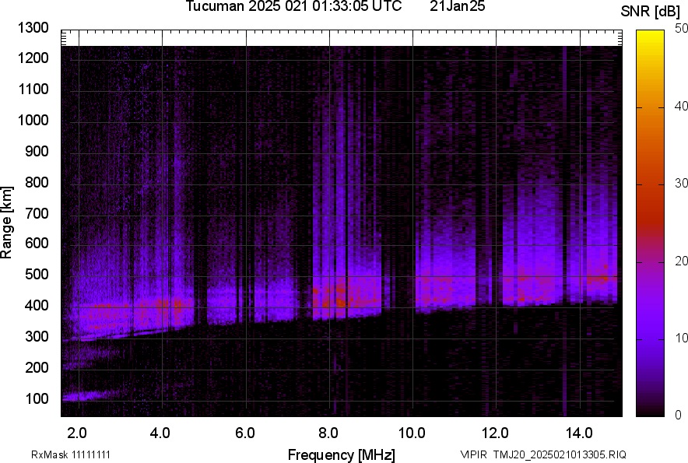Click range tick label '900'
This screenshot has height=463, width=688.
[x=37, y=151]
